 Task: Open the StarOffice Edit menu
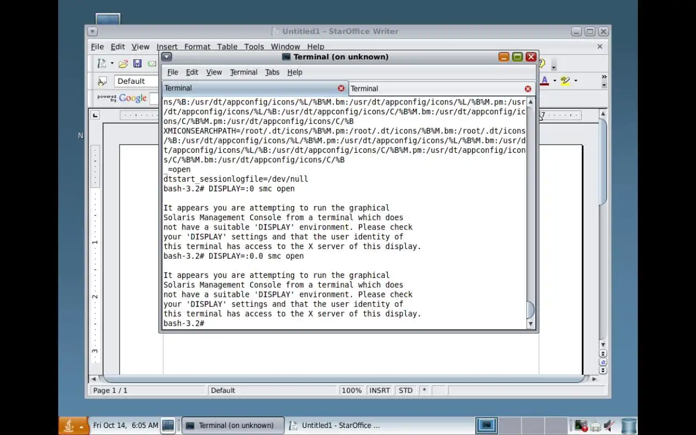click(x=117, y=47)
